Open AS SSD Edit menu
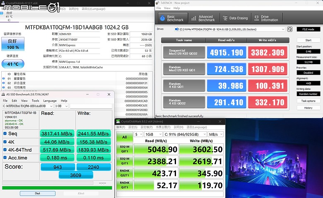 [x=14, y=101]
